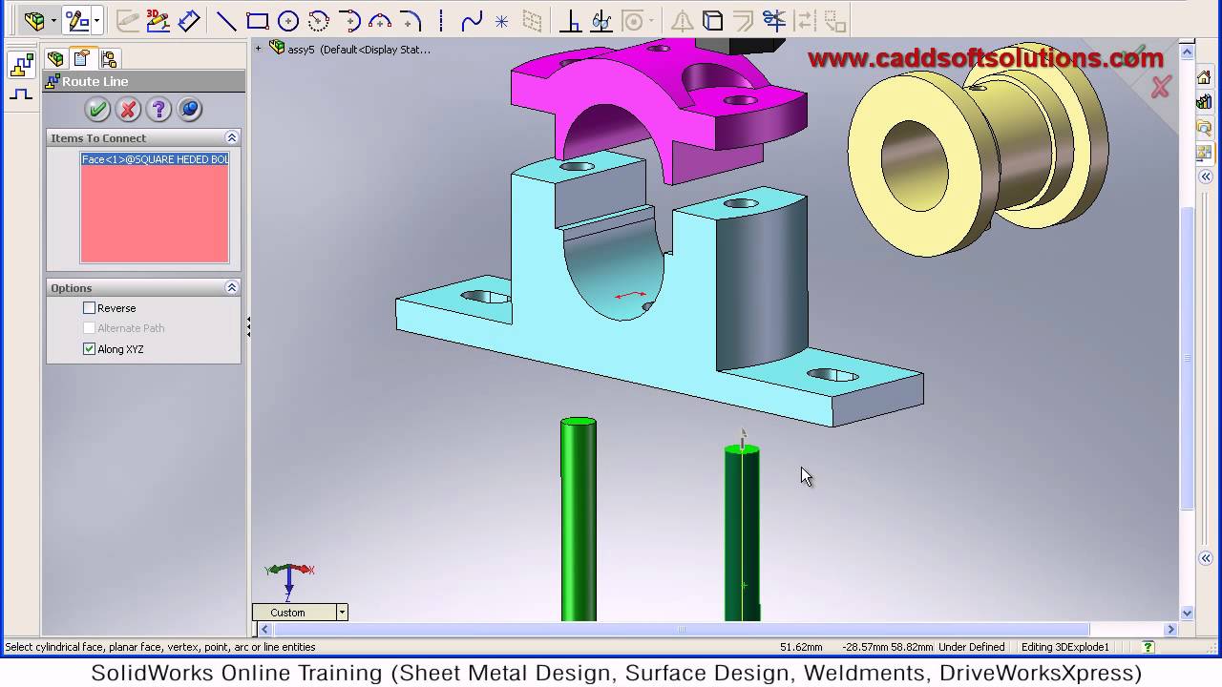Select the Line tool
Image resolution: width=1222 pixels, height=687 pixels.
[x=226, y=20]
